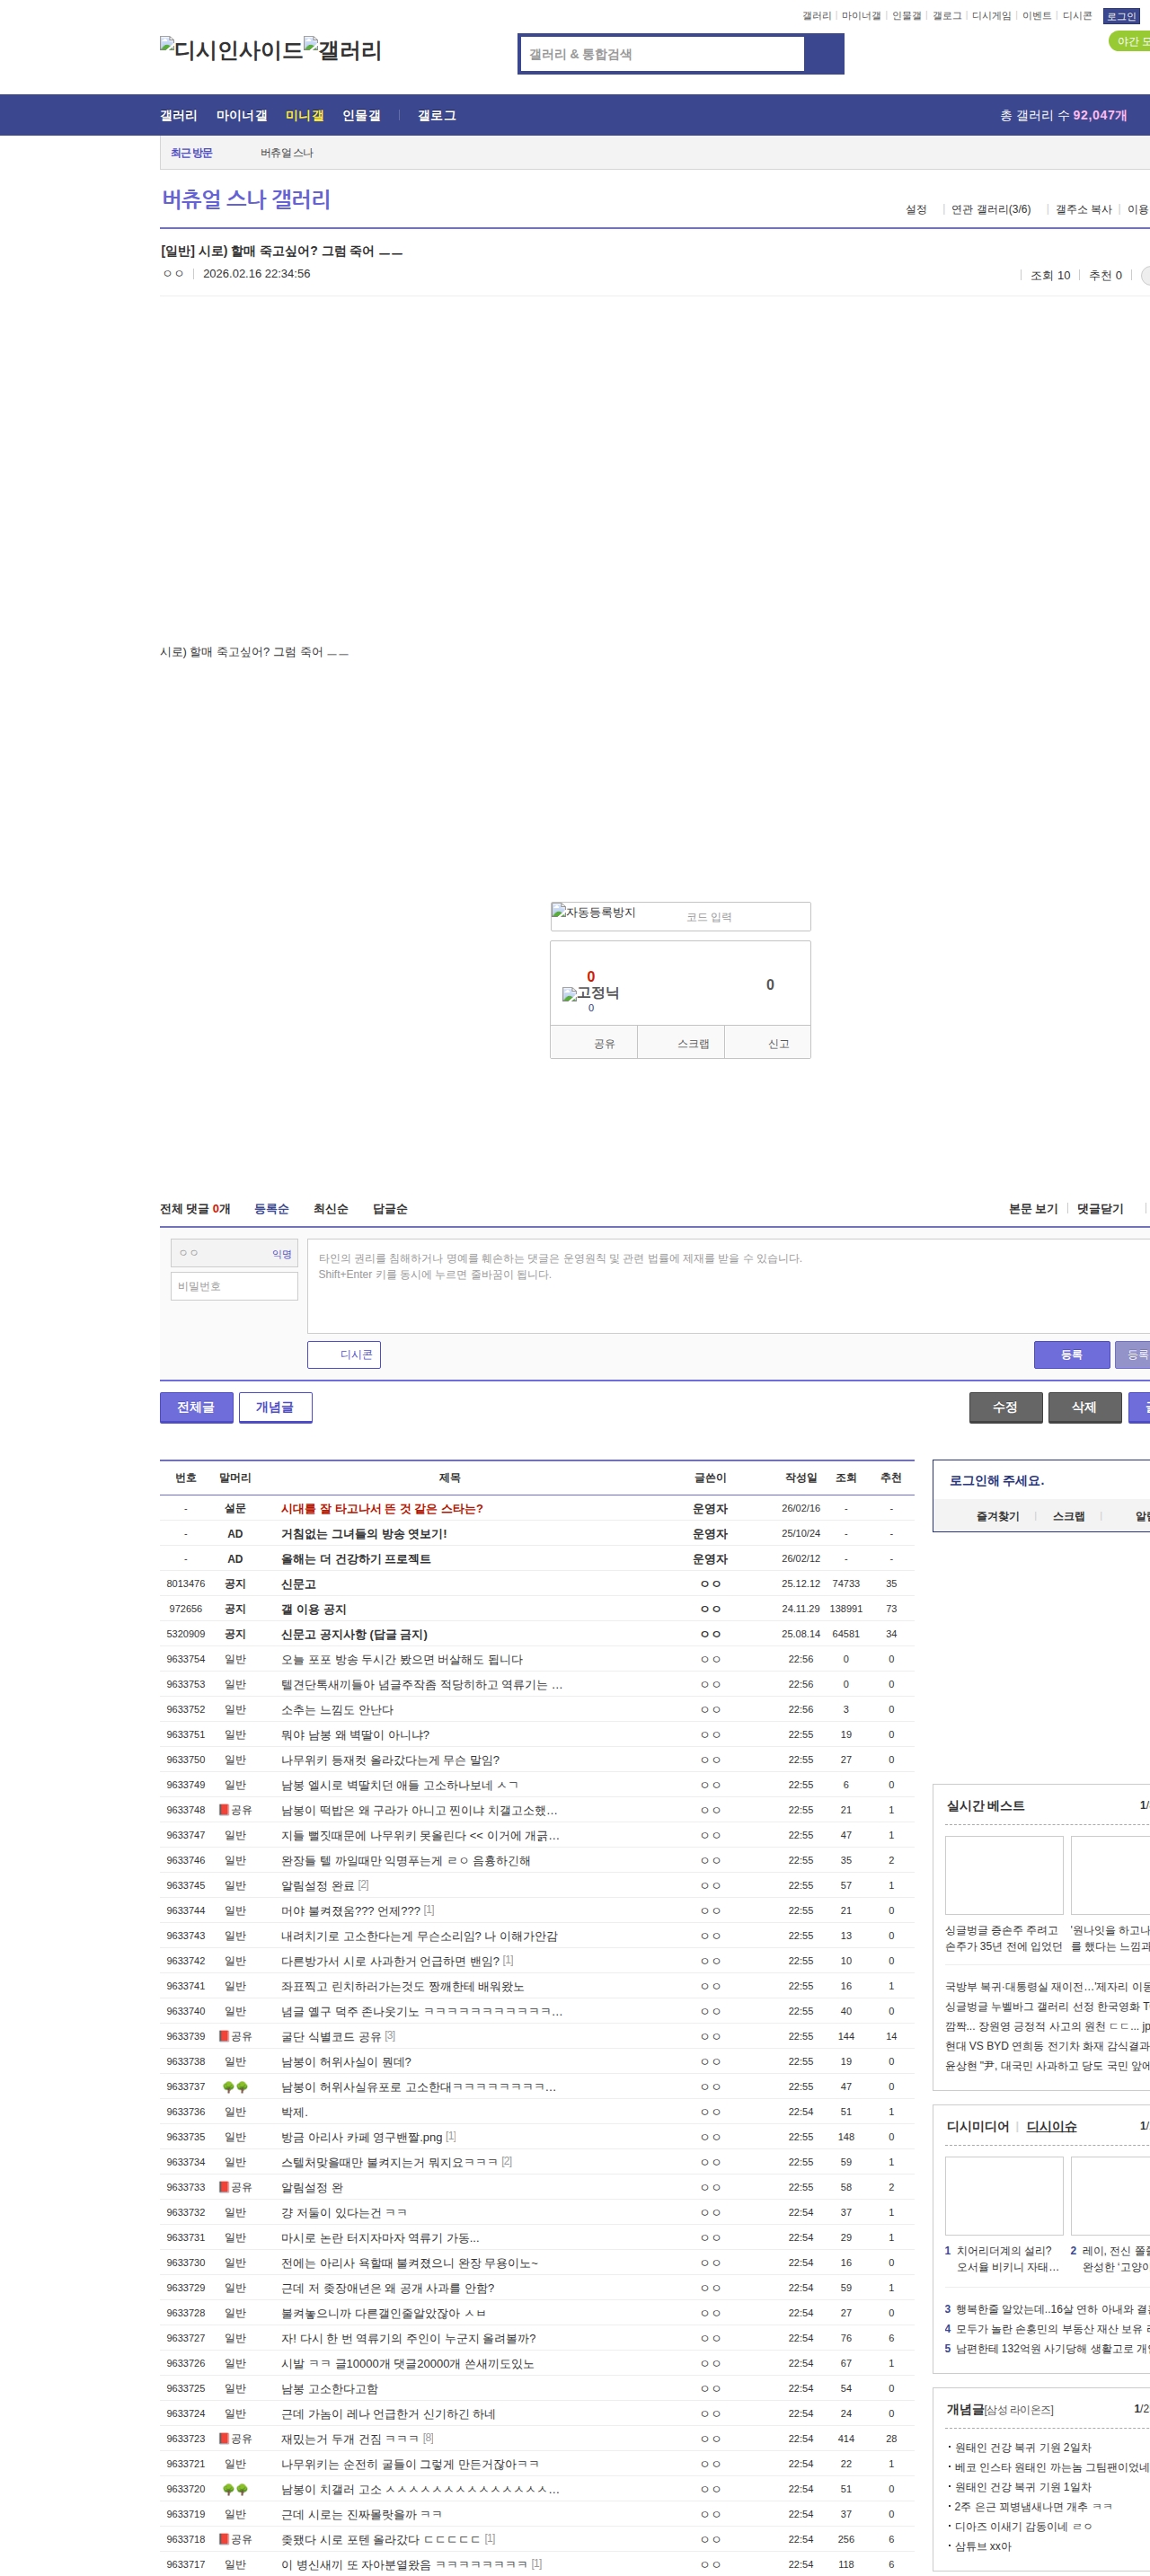The height and width of the screenshot is (2576, 1150).
Task: Toggle the 야간 모드 night mode button
Action: 1131,41
